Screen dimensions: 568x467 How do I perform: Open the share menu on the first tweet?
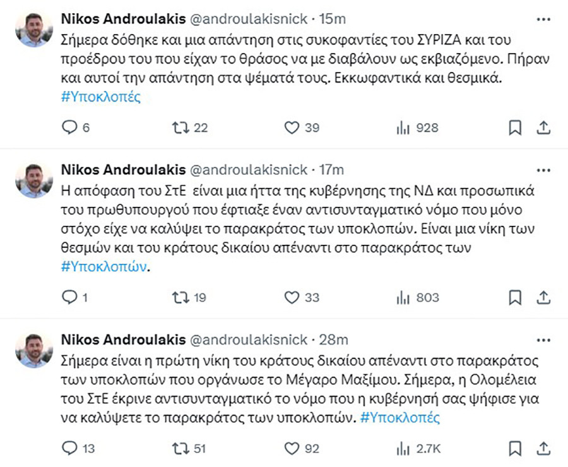(545, 127)
